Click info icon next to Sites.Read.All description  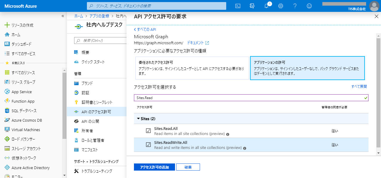point(228,134)
